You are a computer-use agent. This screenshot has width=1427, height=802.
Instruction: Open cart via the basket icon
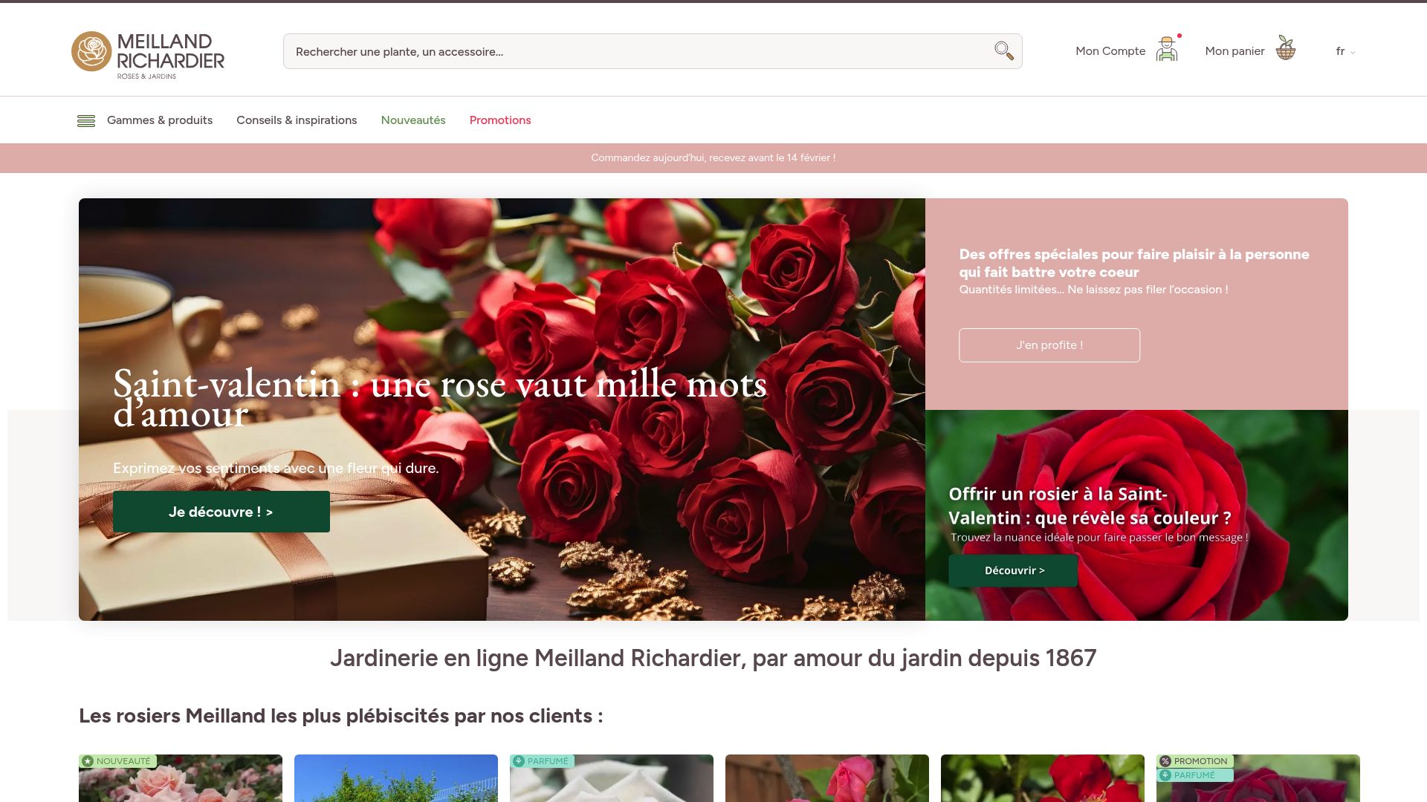[1286, 48]
